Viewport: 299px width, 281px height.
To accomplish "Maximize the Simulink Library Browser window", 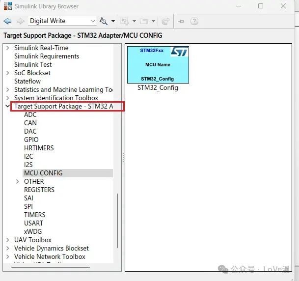I will [x=261, y=6].
